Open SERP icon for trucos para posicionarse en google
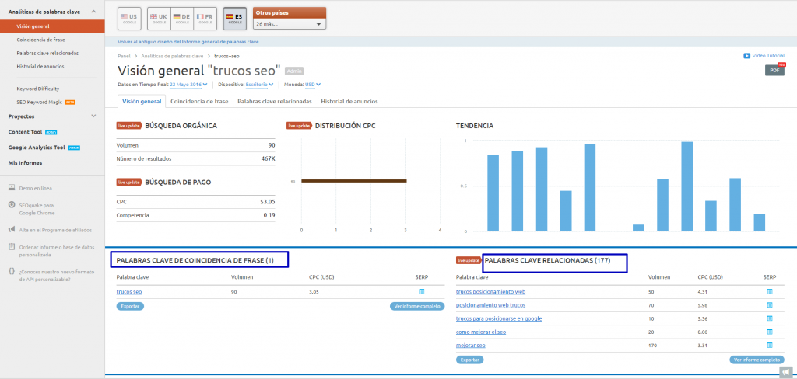The height and width of the screenshot is (379, 797). click(770, 318)
